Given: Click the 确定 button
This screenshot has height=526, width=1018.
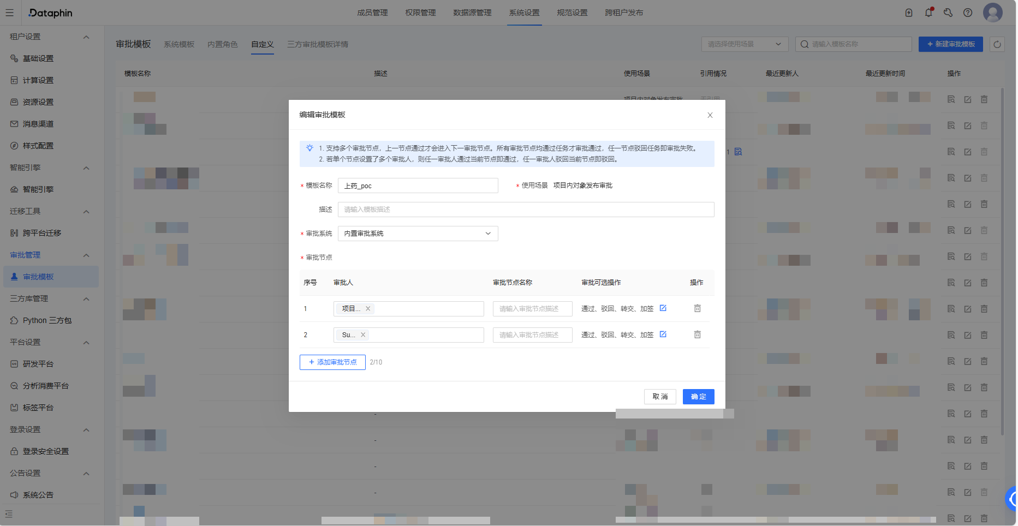Looking at the screenshot, I should (698, 397).
